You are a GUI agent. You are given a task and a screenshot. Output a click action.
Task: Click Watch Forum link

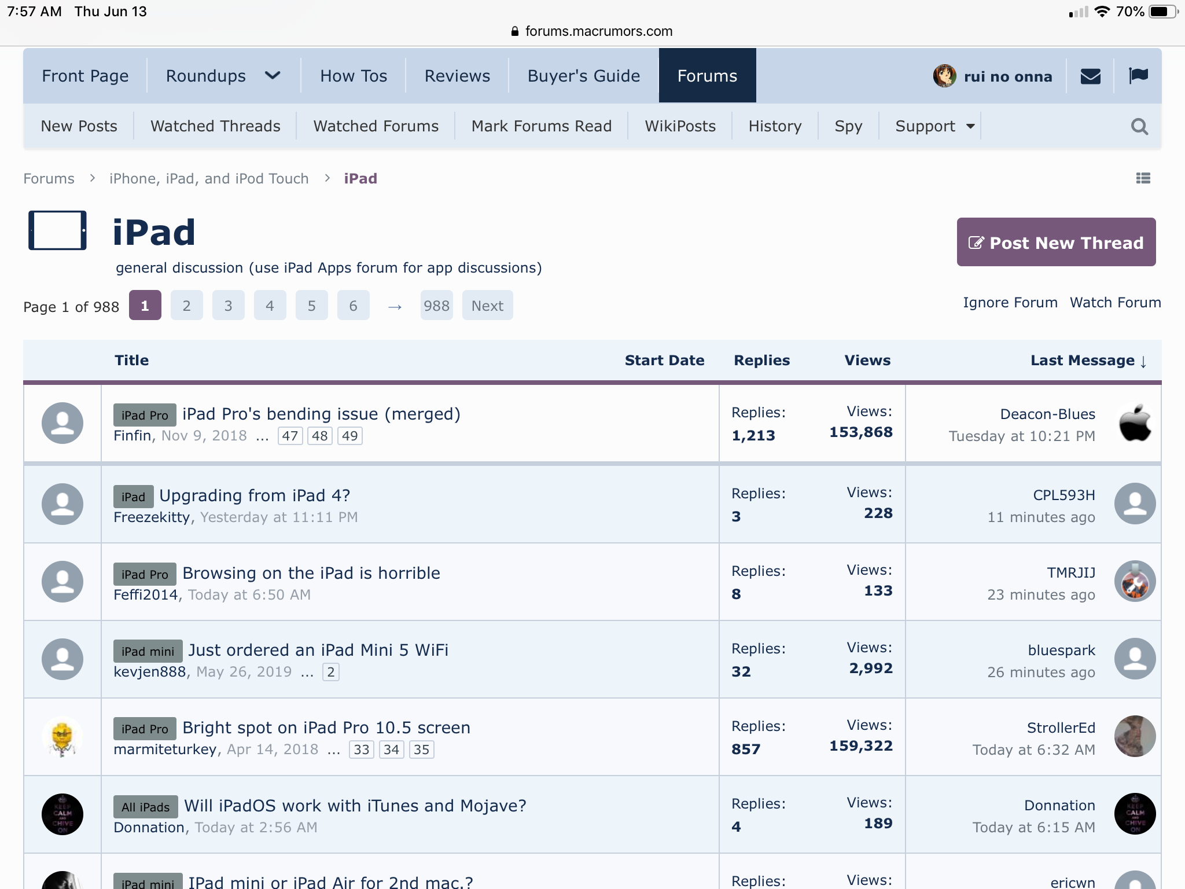[x=1115, y=303]
